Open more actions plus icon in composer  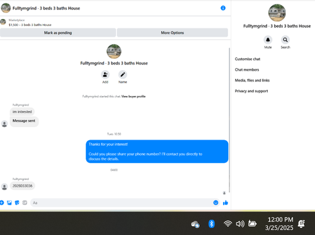pos(2,203)
